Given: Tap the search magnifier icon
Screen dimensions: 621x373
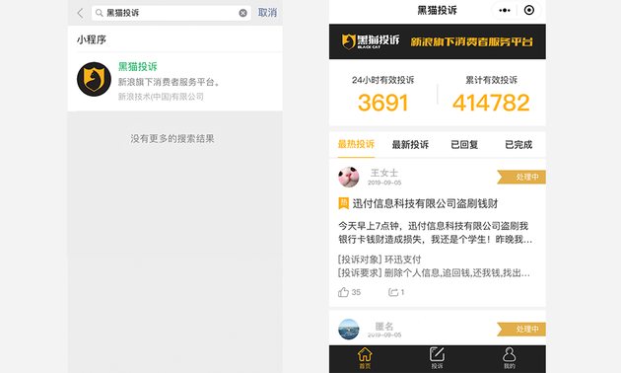Looking at the screenshot, I should 99,13.
